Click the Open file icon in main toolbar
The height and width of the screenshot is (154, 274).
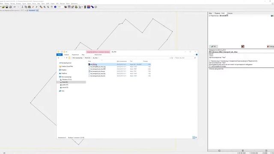(x=3, y=7)
